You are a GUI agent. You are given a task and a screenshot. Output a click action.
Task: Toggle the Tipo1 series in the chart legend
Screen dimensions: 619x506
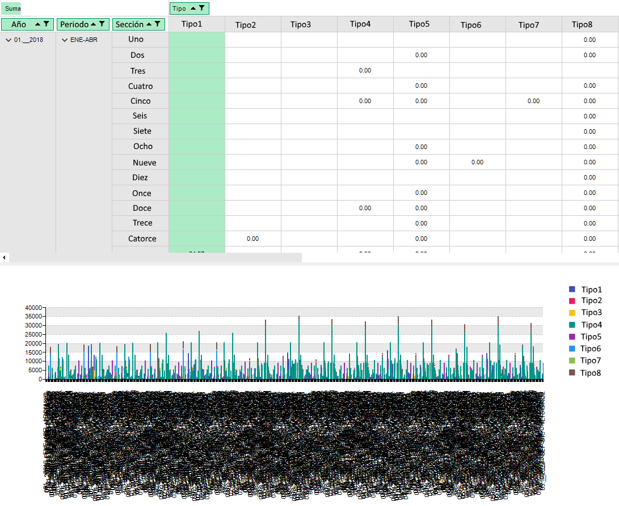coord(590,289)
